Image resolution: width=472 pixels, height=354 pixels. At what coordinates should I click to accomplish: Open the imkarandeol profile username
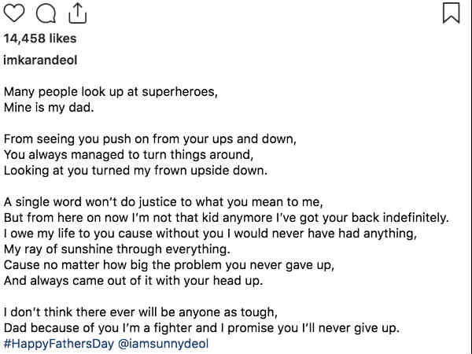[40, 60]
